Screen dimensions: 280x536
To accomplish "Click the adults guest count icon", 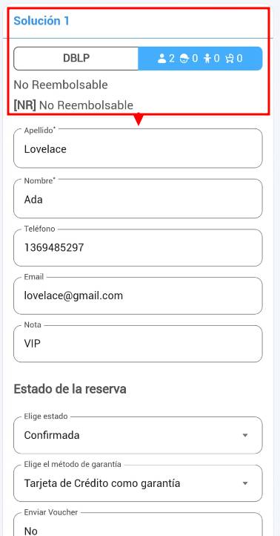I will (161, 59).
